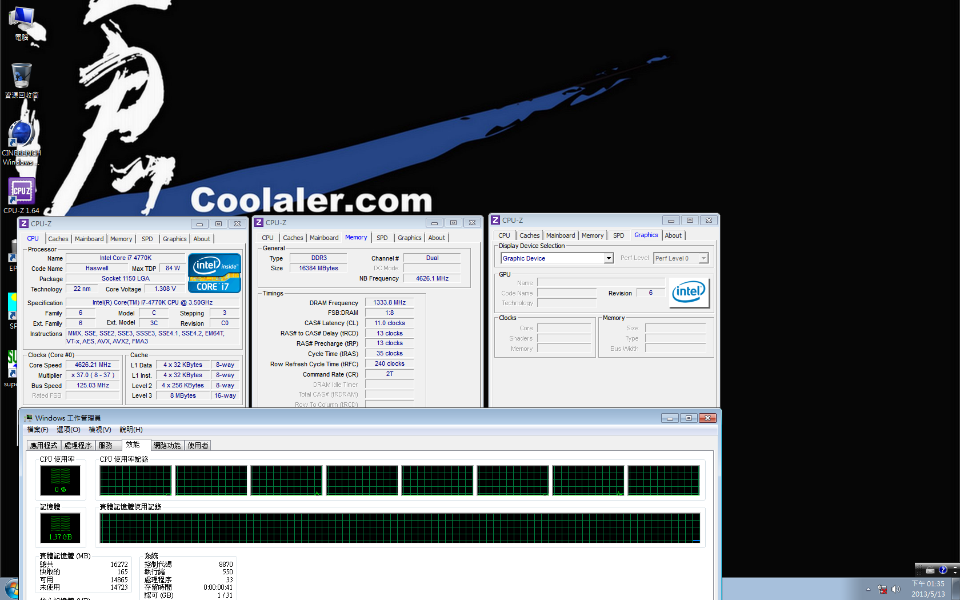Click the CPU-Z title icon of middle window
Image resolution: width=960 pixels, height=600 pixels.
pos(259,222)
